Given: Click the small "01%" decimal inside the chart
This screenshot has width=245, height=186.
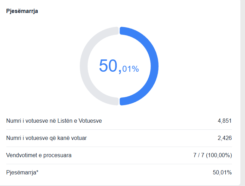Looking at the screenshot, I should coord(131,69).
